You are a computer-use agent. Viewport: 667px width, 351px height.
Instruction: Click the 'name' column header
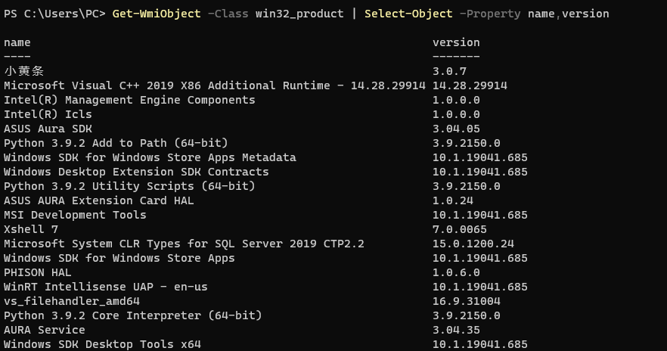pos(17,42)
